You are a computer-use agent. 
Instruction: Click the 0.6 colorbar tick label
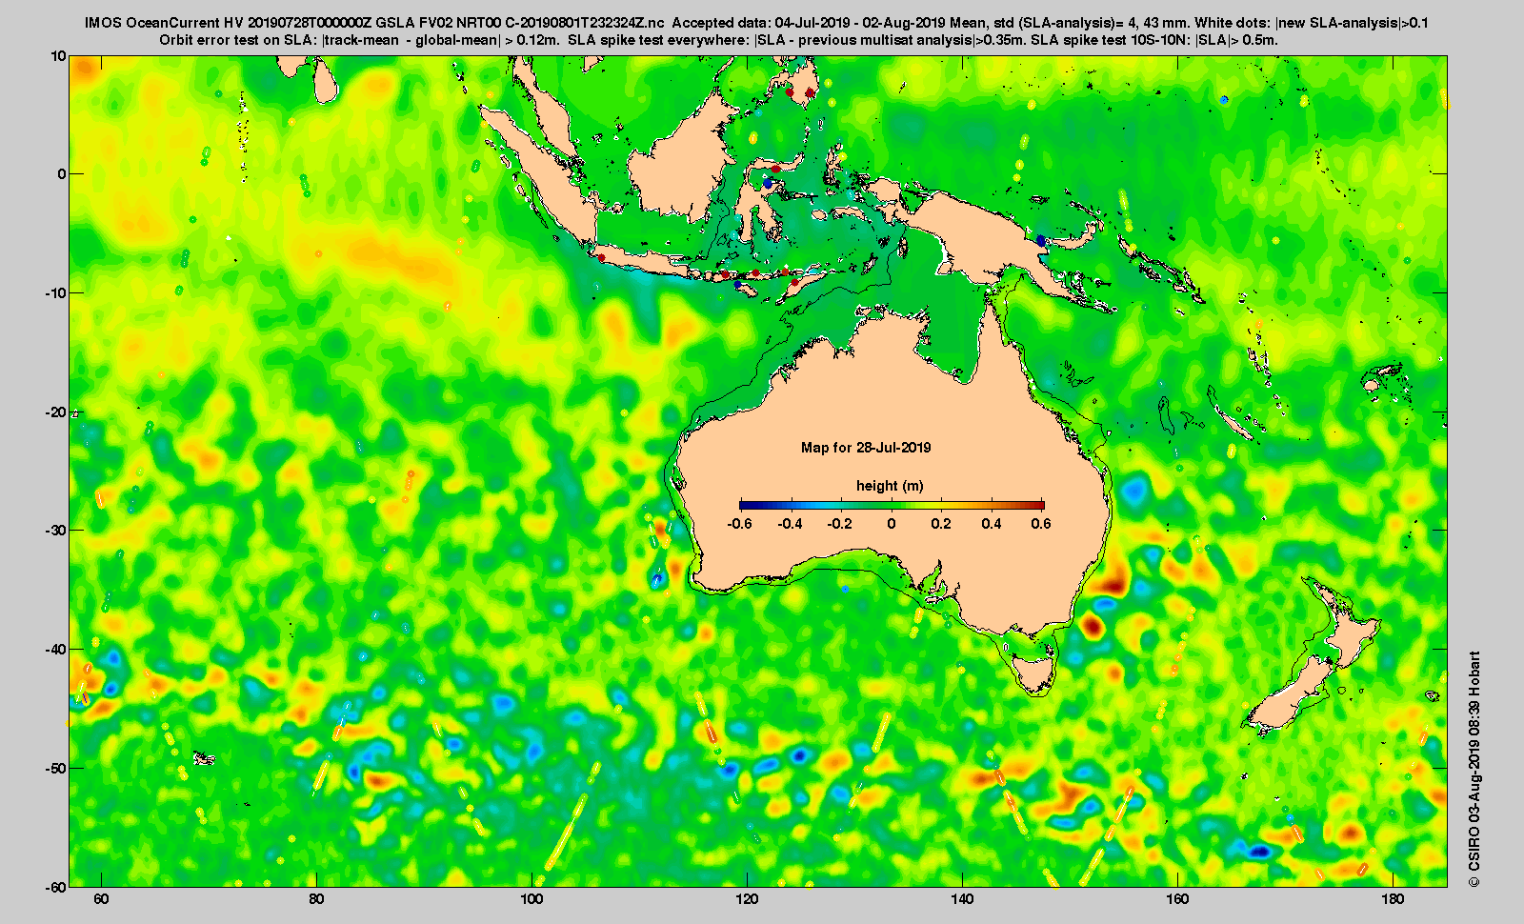coord(1041,523)
